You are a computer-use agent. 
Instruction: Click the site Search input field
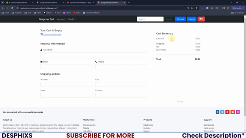tap(150, 19)
